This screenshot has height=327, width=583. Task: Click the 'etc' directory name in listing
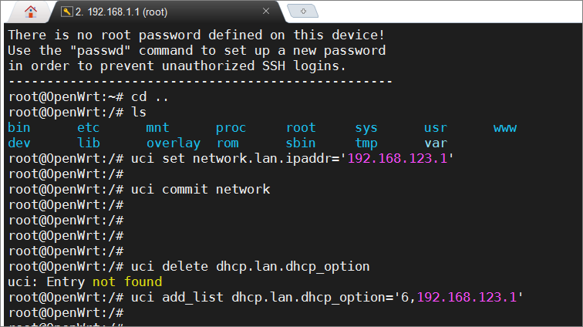88,127
